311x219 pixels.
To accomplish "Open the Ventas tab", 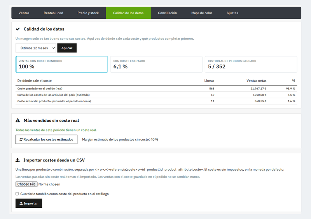I will coord(24,13).
